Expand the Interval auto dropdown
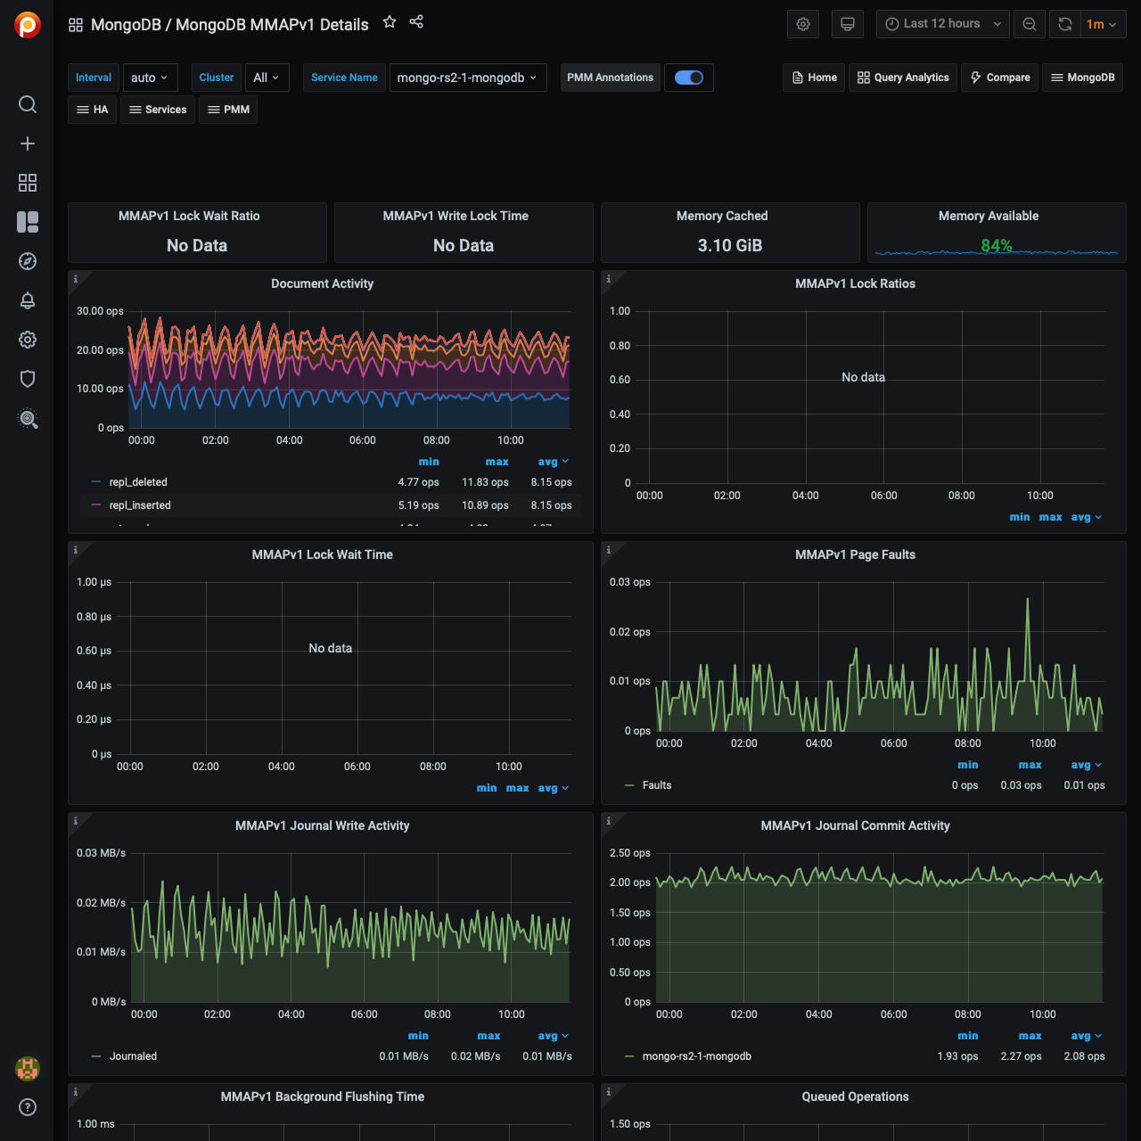This screenshot has height=1141, width=1141. tap(150, 78)
